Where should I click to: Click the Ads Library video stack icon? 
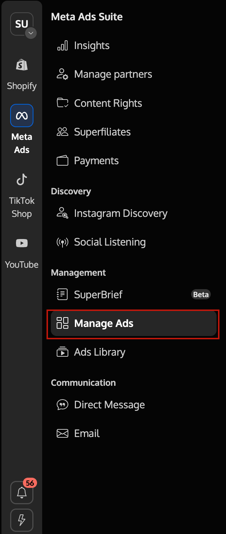point(62,352)
